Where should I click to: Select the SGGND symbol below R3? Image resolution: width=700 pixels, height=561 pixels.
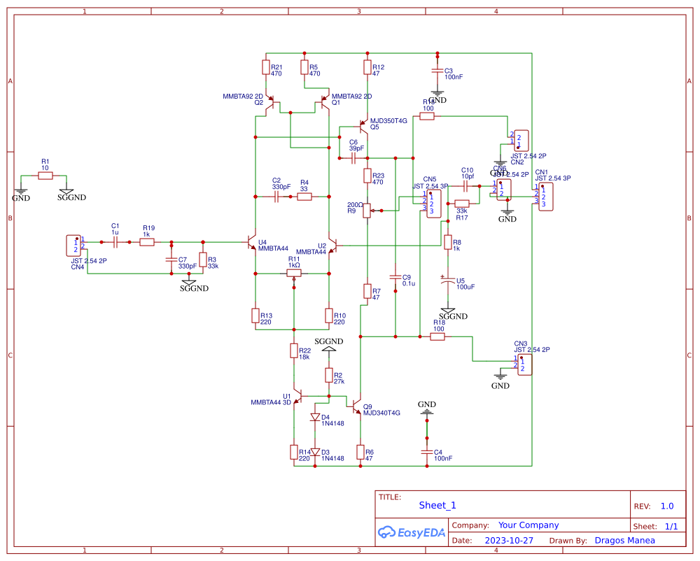(189, 281)
